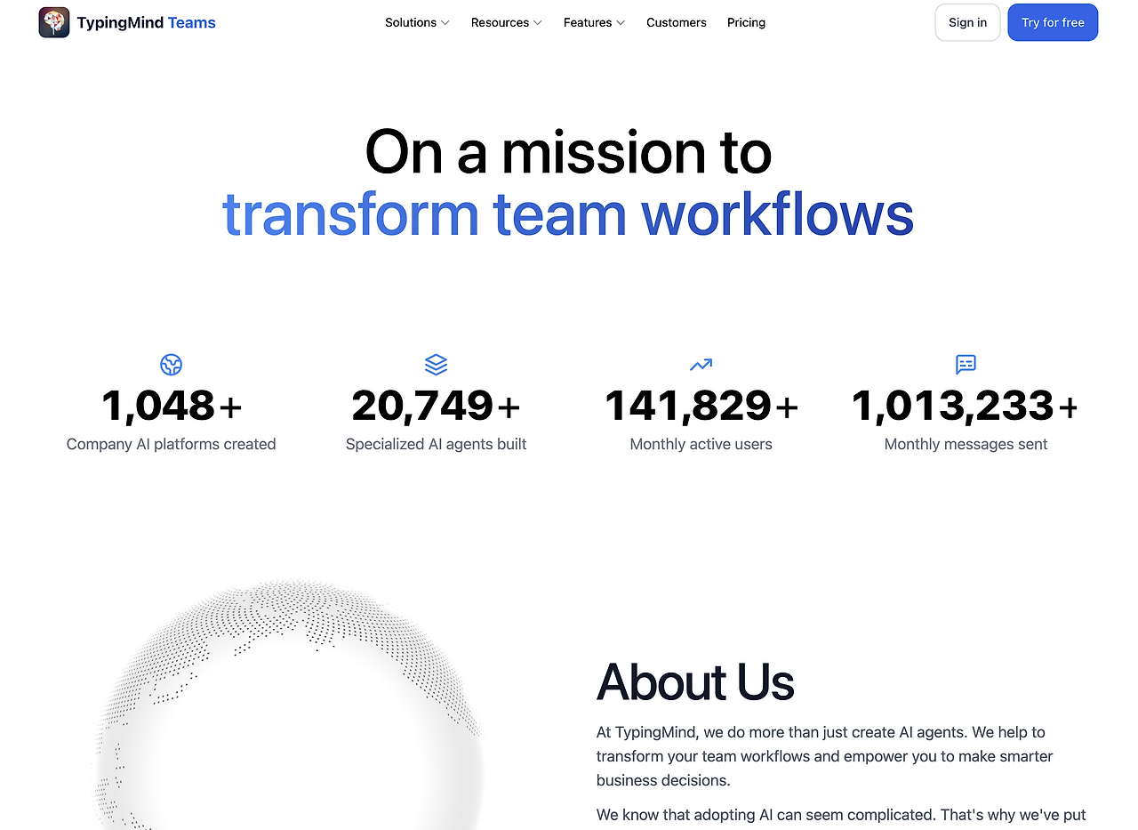Click the 'Monthly active users' label
The height and width of the screenshot is (830, 1138).
tap(701, 444)
